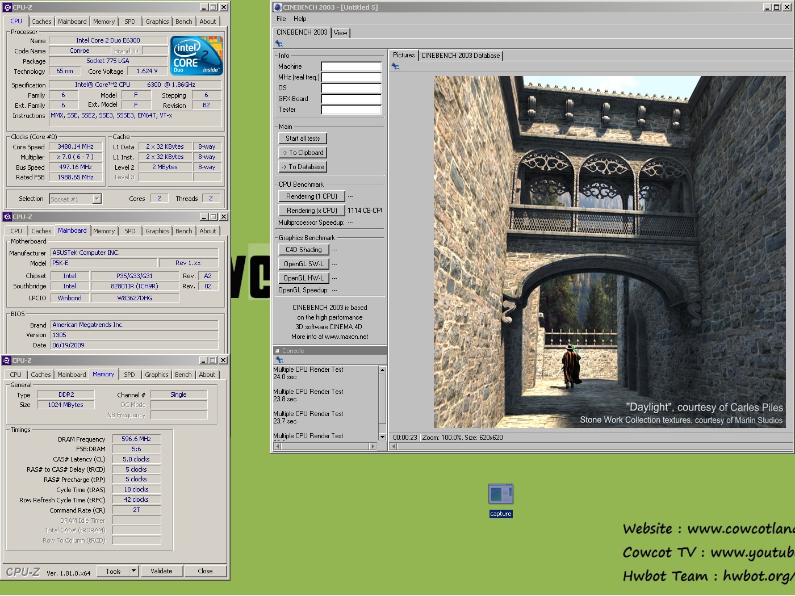
Task: Open Bench tab in Memory CPU-Z window
Action: click(x=183, y=375)
